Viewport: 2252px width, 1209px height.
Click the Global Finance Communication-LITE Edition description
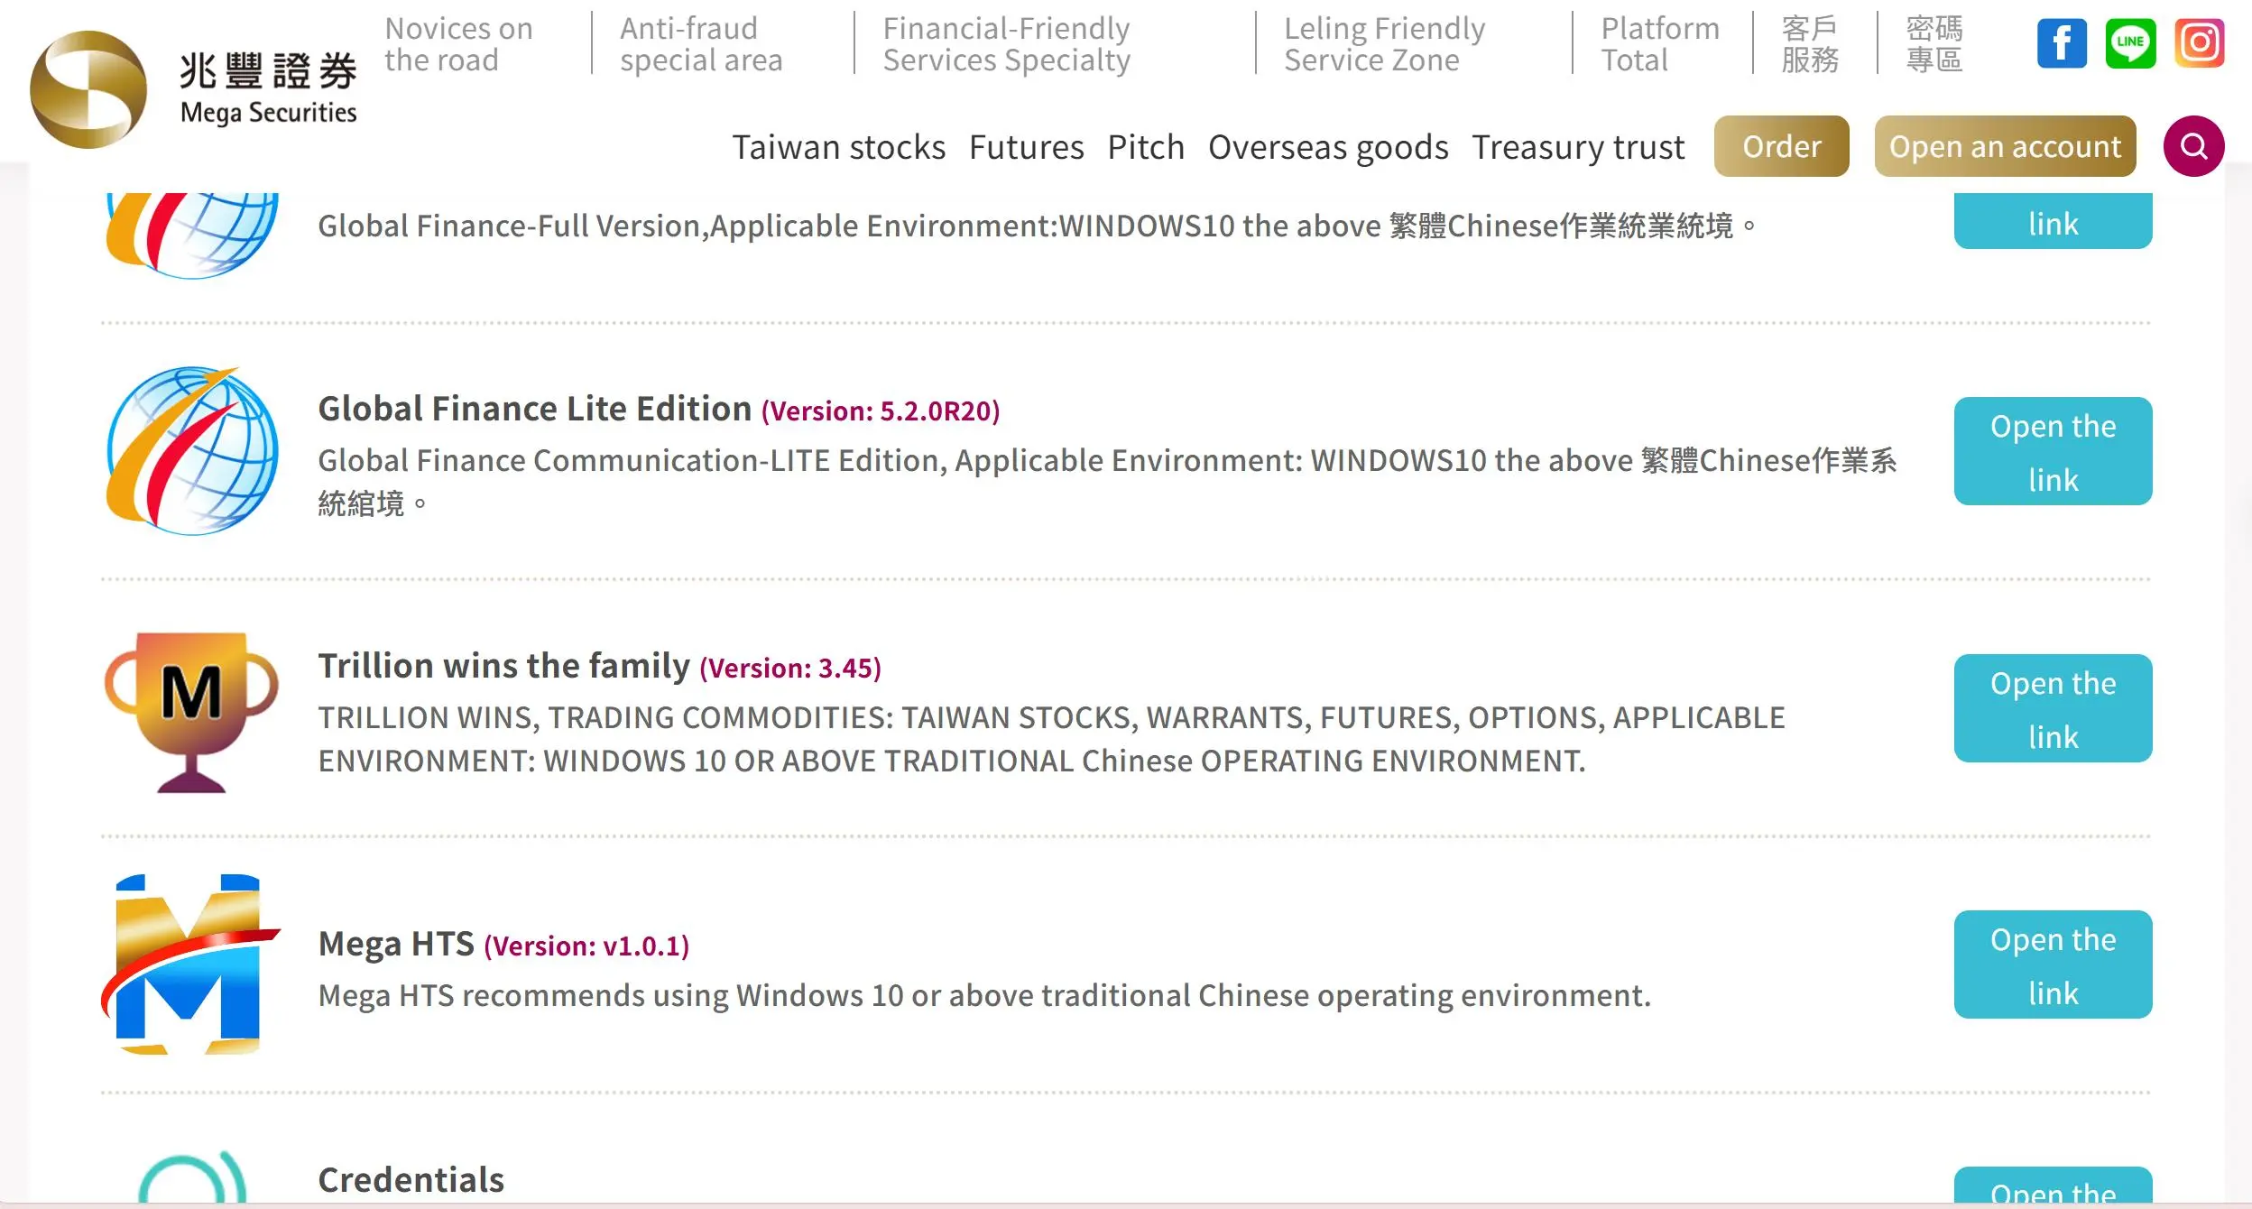click(1107, 482)
